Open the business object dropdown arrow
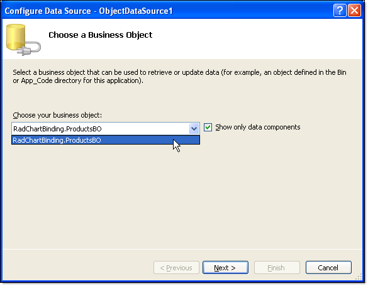Viewport: 368px width, 286px height. (x=194, y=128)
